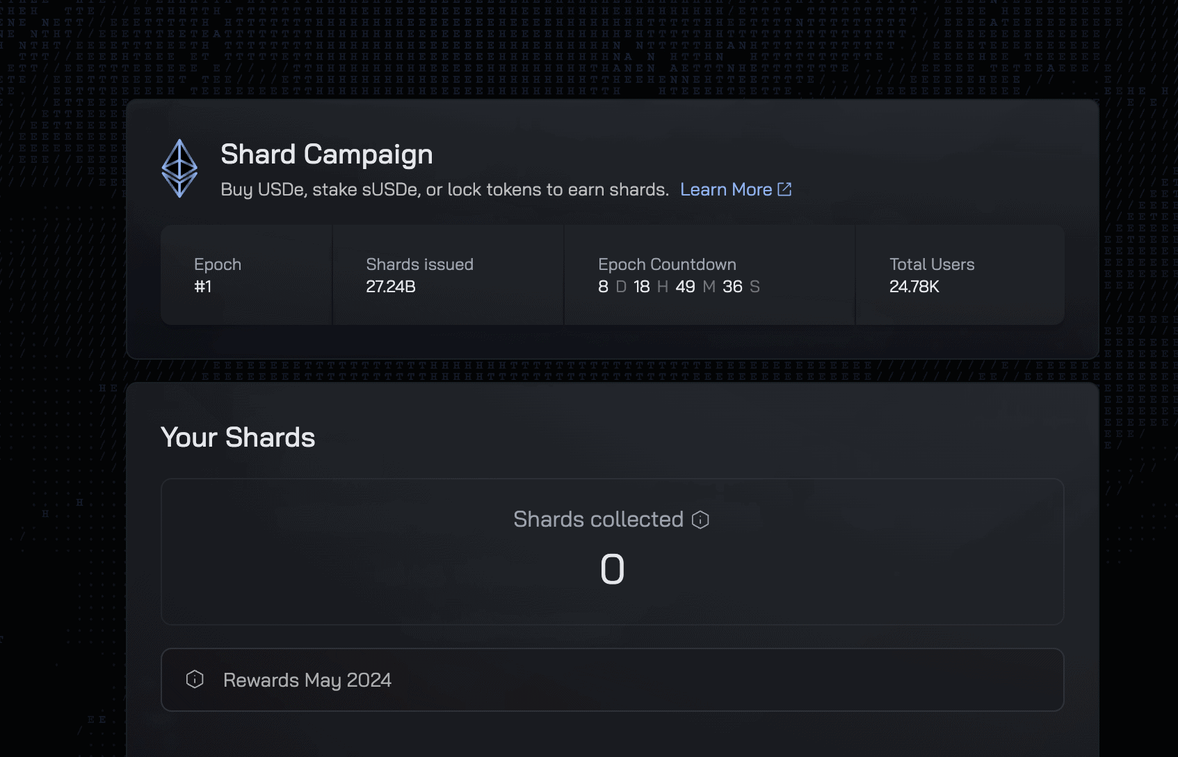Click the 36 seconds value in the countdown
Screen dimensions: 1178x757
pyautogui.click(x=732, y=287)
